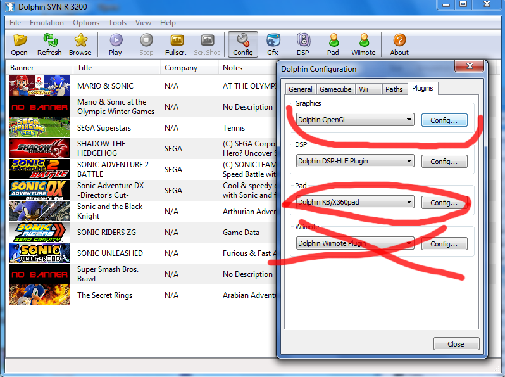Expand the Wiimote plugin dropdown
This screenshot has width=505, height=377.
[x=409, y=243]
